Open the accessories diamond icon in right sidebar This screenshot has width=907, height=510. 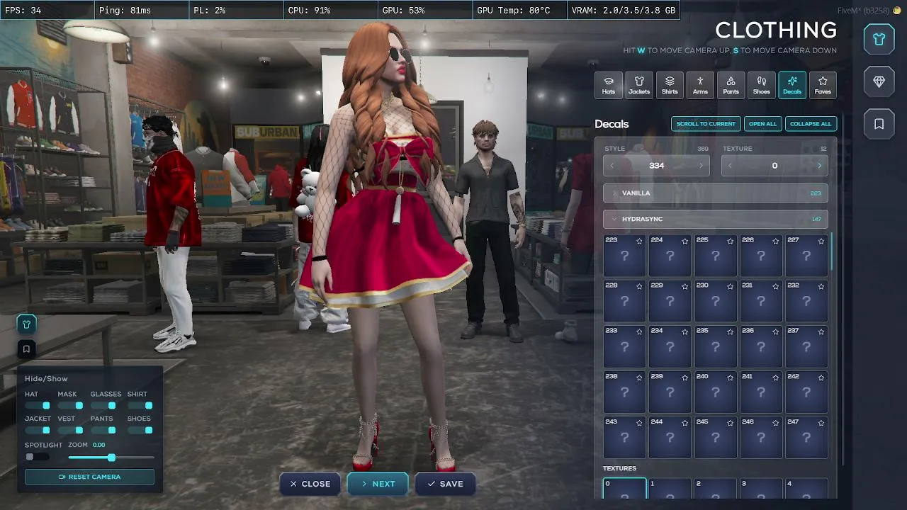pos(879,81)
